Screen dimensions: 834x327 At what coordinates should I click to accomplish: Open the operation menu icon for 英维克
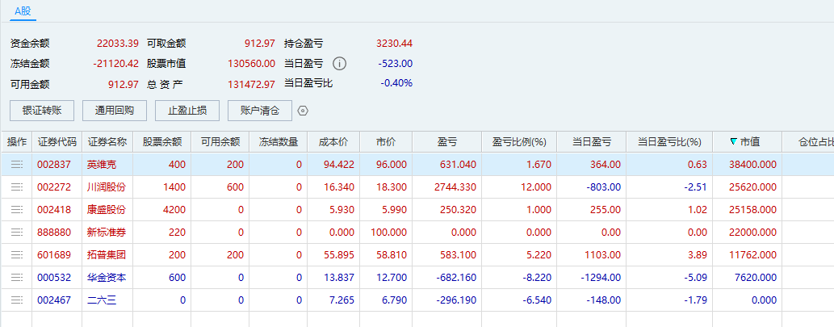(x=16, y=165)
